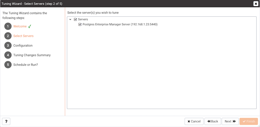This screenshot has height=127, width=260.
Task: Collapse the Servers tree node chevron
Action: click(70, 19)
